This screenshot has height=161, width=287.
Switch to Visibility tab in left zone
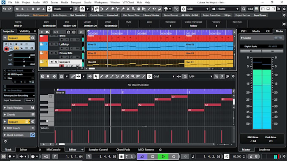point(25,31)
